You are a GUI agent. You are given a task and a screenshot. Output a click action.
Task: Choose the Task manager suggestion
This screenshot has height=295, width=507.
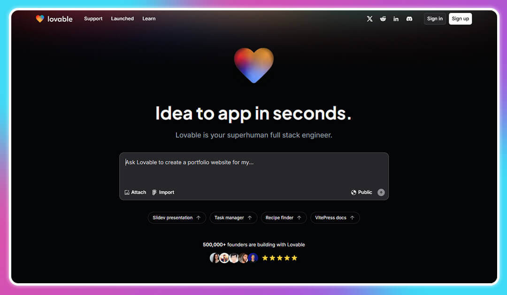coord(233,217)
